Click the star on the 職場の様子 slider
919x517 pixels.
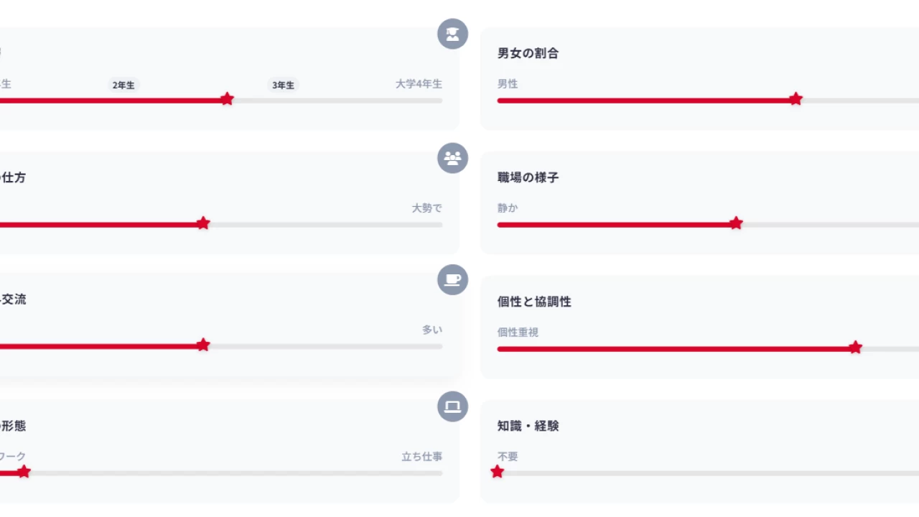(x=736, y=223)
